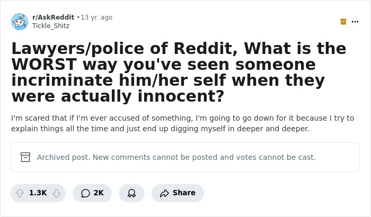Open the three-dot more options menu
This screenshot has height=217, width=371.
point(355,22)
